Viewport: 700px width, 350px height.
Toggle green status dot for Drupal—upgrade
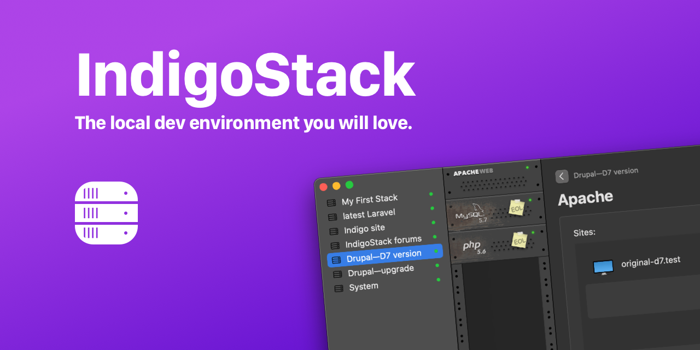point(437,265)
